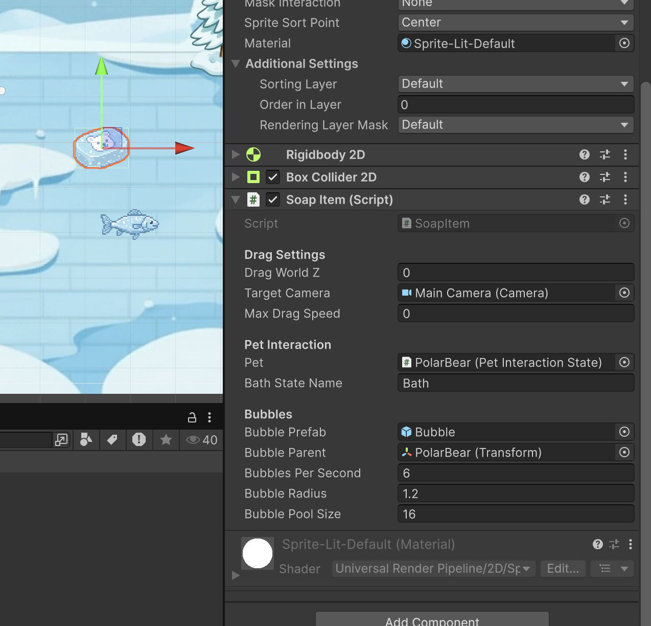Viewport: 651px width, 626px height.
Task: Click the Add Component button
Action: tap(432, 619)
